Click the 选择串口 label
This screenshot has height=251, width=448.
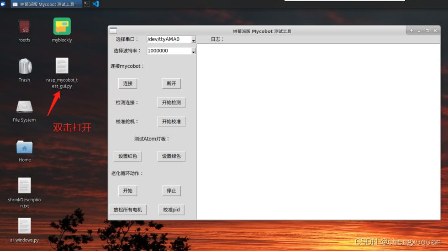127,39
